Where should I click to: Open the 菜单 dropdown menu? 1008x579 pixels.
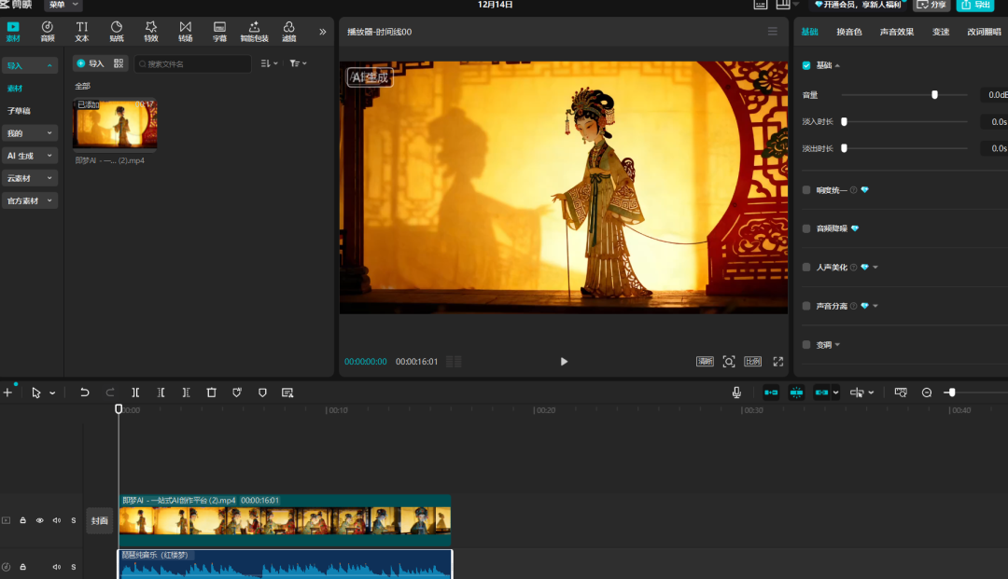(x=63, y=5)
